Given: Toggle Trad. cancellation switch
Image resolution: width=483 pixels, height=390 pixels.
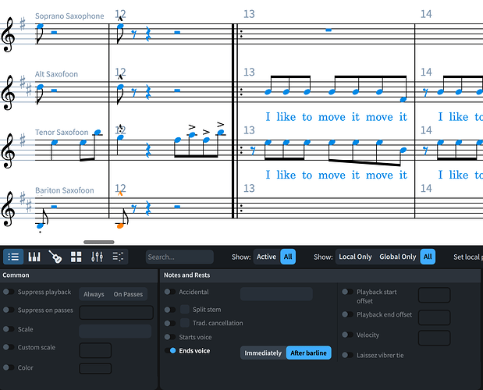Looking at the screenshot, I should pos(170,323).
